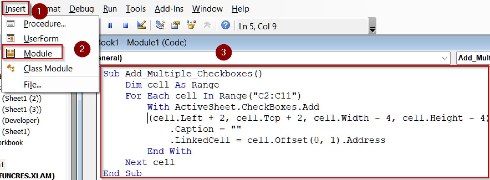This screenshot has width=490, height=180.
Task: Select (Sheet1 (2)) in project tree
Action: pos(22,98)
